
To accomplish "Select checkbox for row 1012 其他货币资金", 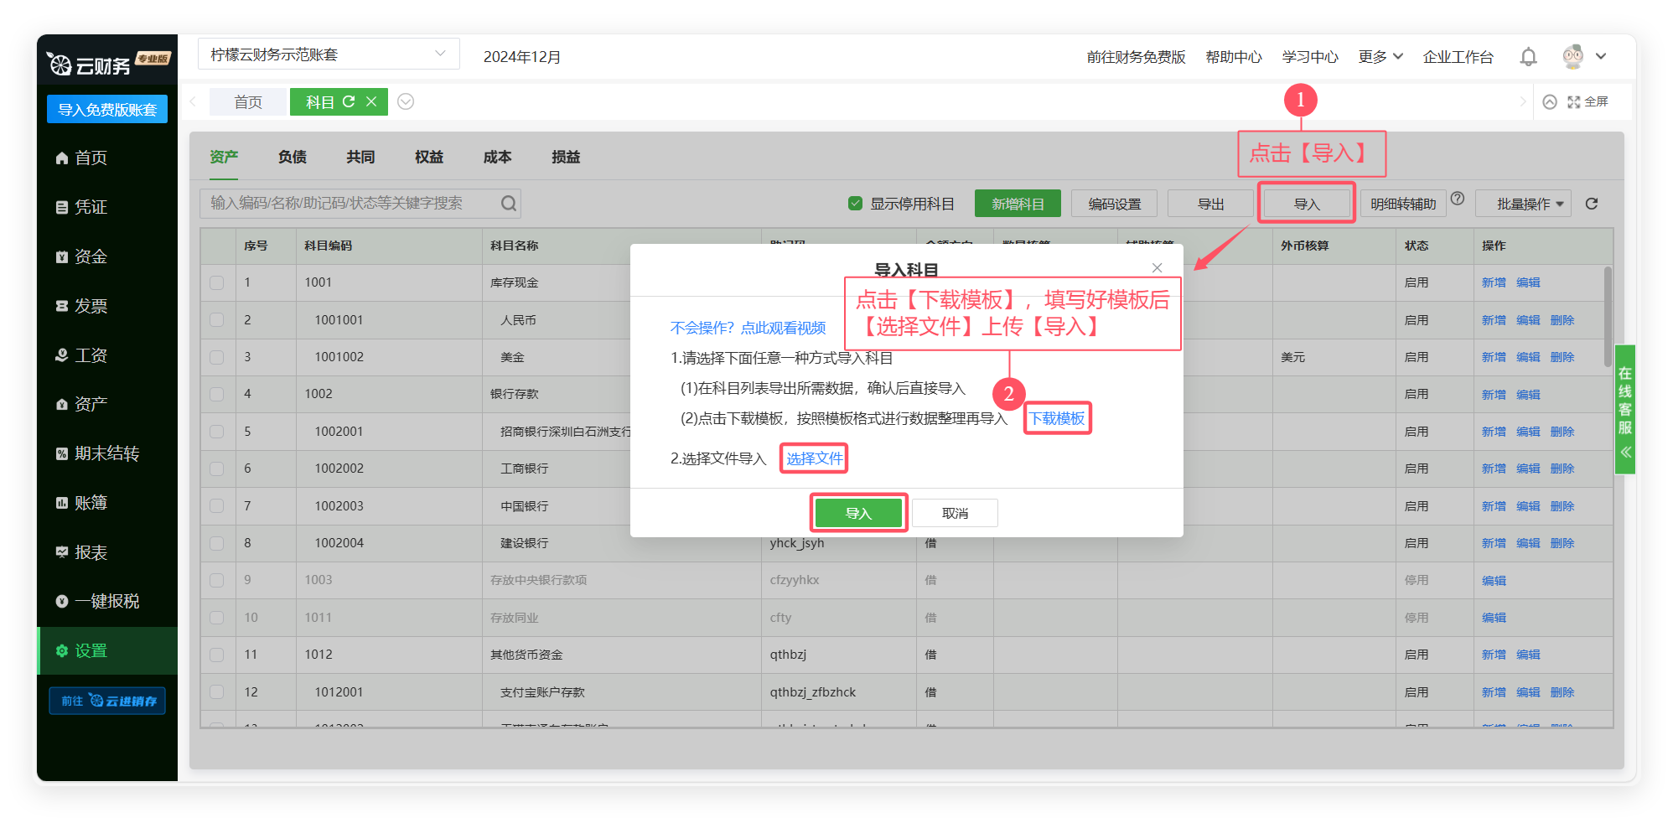I will [217, 655].
